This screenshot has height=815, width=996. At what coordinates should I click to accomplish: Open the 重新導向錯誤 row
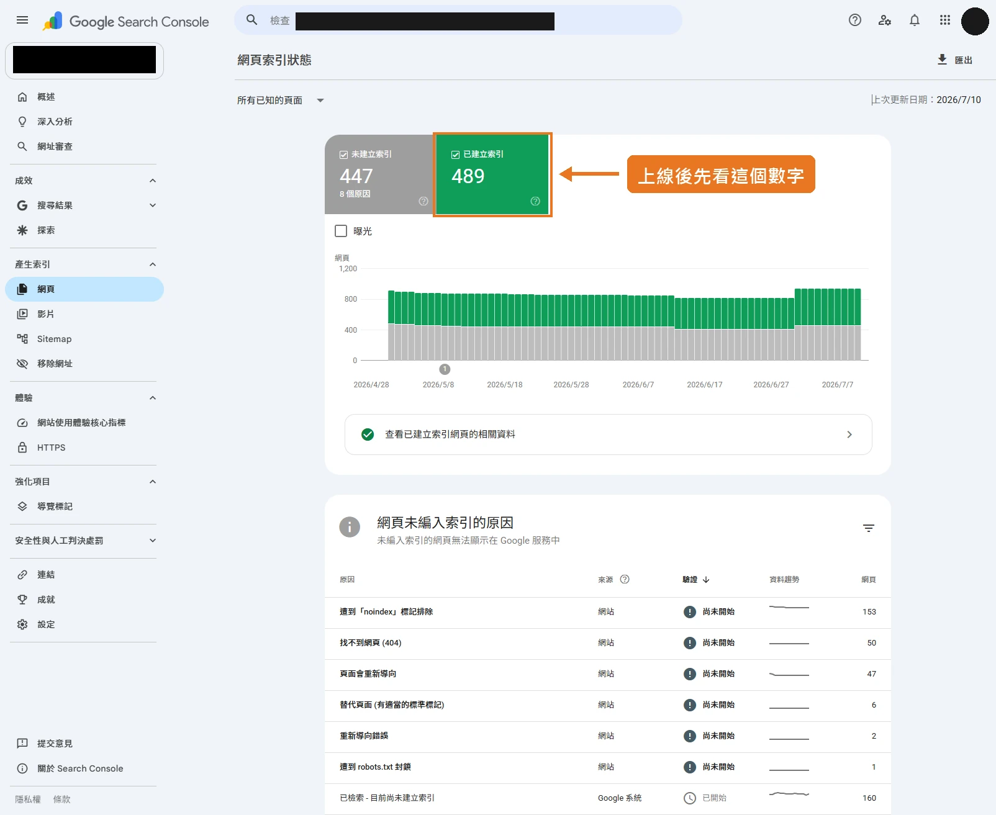[608, 736]
